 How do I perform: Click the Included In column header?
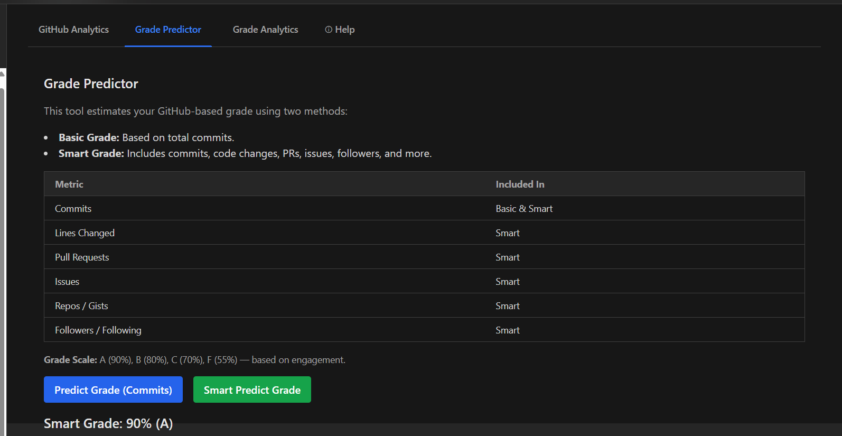644,184
